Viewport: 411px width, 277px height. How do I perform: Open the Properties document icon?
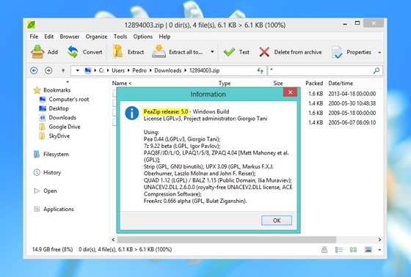(337, 52)
